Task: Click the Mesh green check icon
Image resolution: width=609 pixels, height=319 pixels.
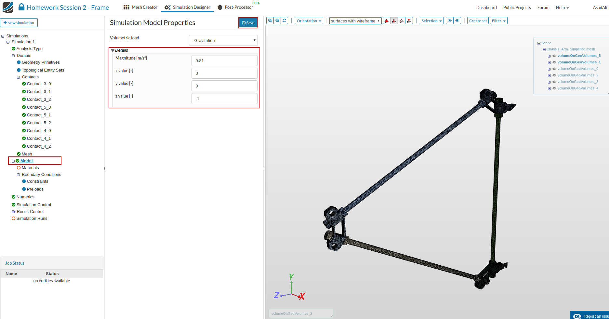Action: (19, 154)
